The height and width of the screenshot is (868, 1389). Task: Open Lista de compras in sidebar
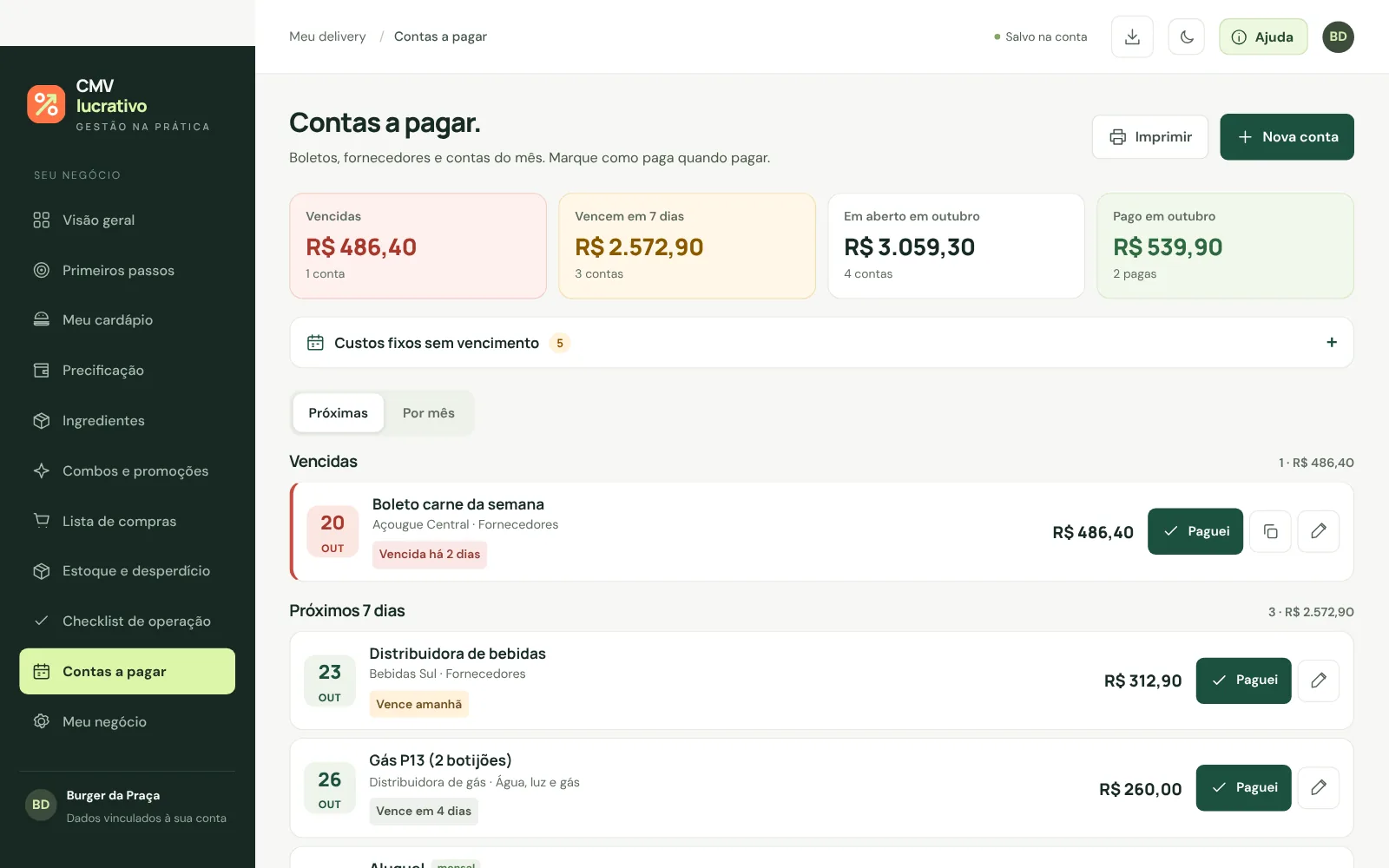(x=127, y=521)
